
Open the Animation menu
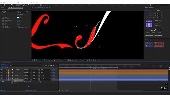point(24,3)
